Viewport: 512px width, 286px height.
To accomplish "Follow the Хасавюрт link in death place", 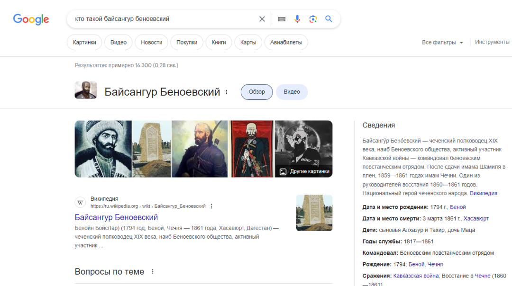I will pyautogui.click(x=475, y=219).
